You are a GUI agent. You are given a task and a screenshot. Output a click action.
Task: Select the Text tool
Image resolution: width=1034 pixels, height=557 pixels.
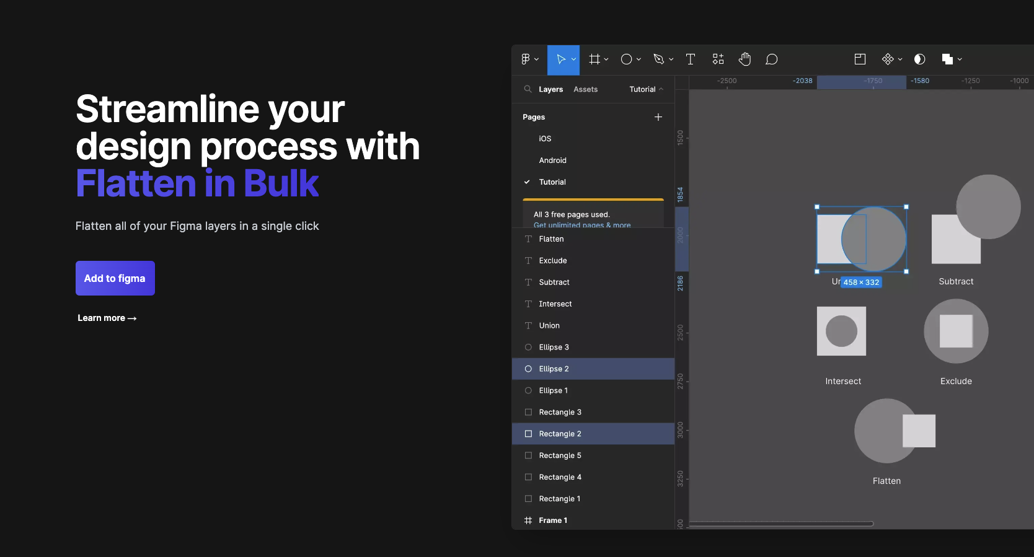(691, 59)
